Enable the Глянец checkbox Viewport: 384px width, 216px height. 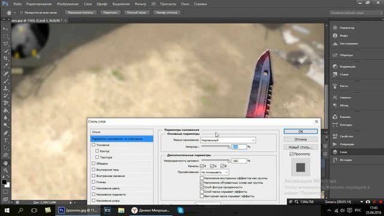(94, 182)
